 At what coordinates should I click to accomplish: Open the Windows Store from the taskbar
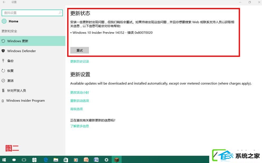tap(66, 160)
